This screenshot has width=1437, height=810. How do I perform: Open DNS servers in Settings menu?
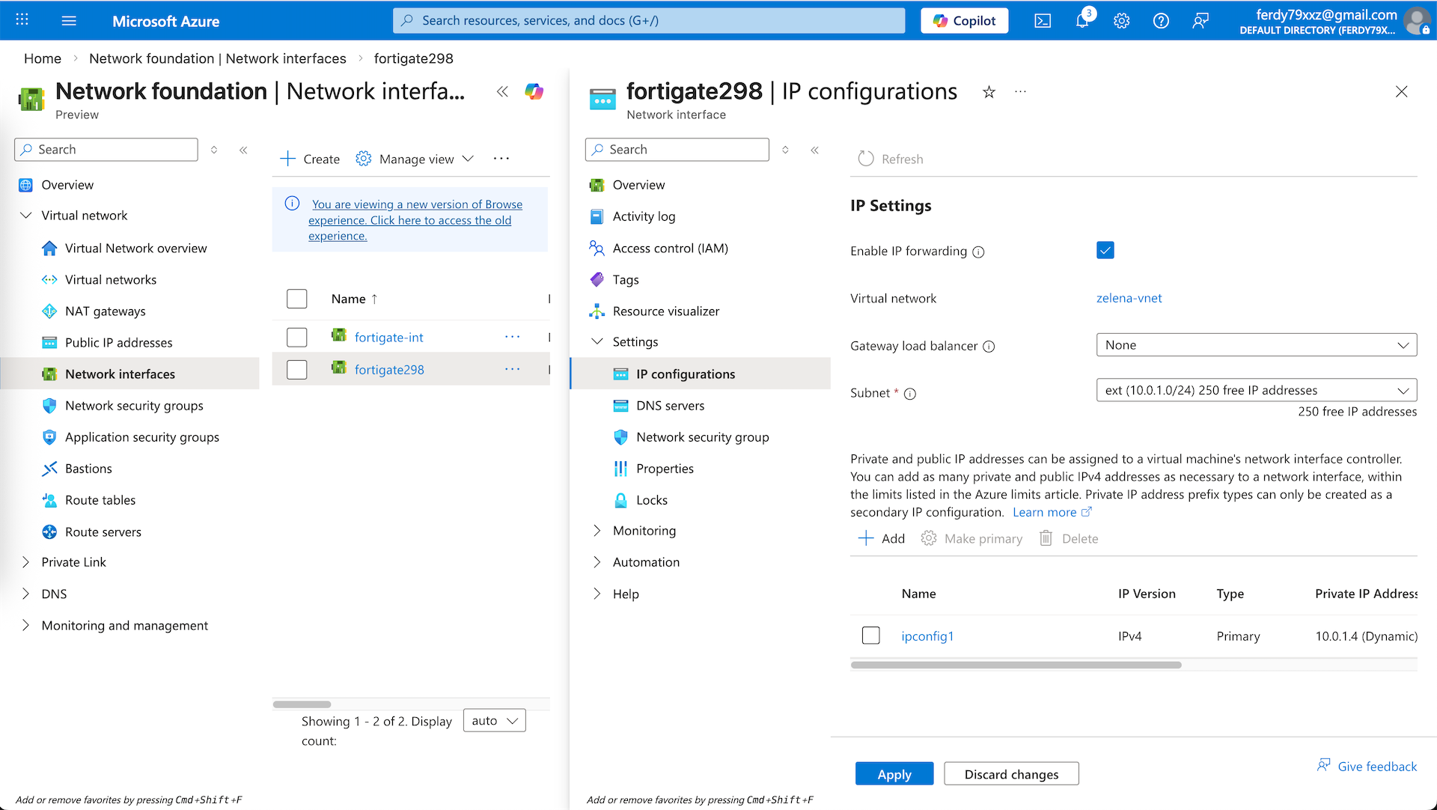click(x=670, y=406)
